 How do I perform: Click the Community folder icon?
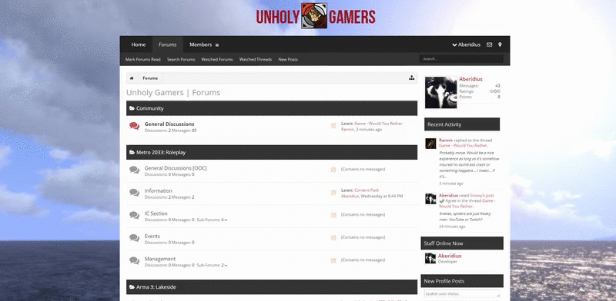pyautogui.click(x=132, y=108)
